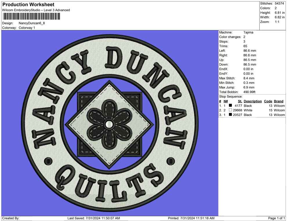The width and height of the screenshot is (287, 221).
Task: Select design name 'NancyDuncan6_8'
Action: tap(32, 23)
